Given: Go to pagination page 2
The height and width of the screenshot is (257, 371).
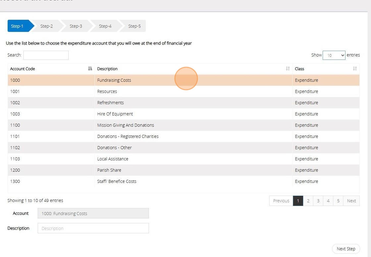Looking at the screenshot, I should 308,201.
